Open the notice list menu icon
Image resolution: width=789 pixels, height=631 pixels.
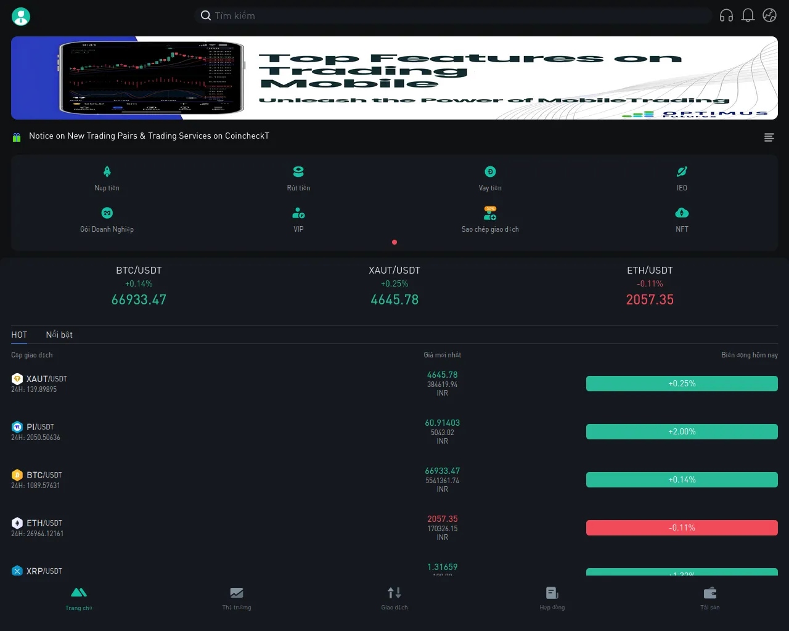pos(769,137)
